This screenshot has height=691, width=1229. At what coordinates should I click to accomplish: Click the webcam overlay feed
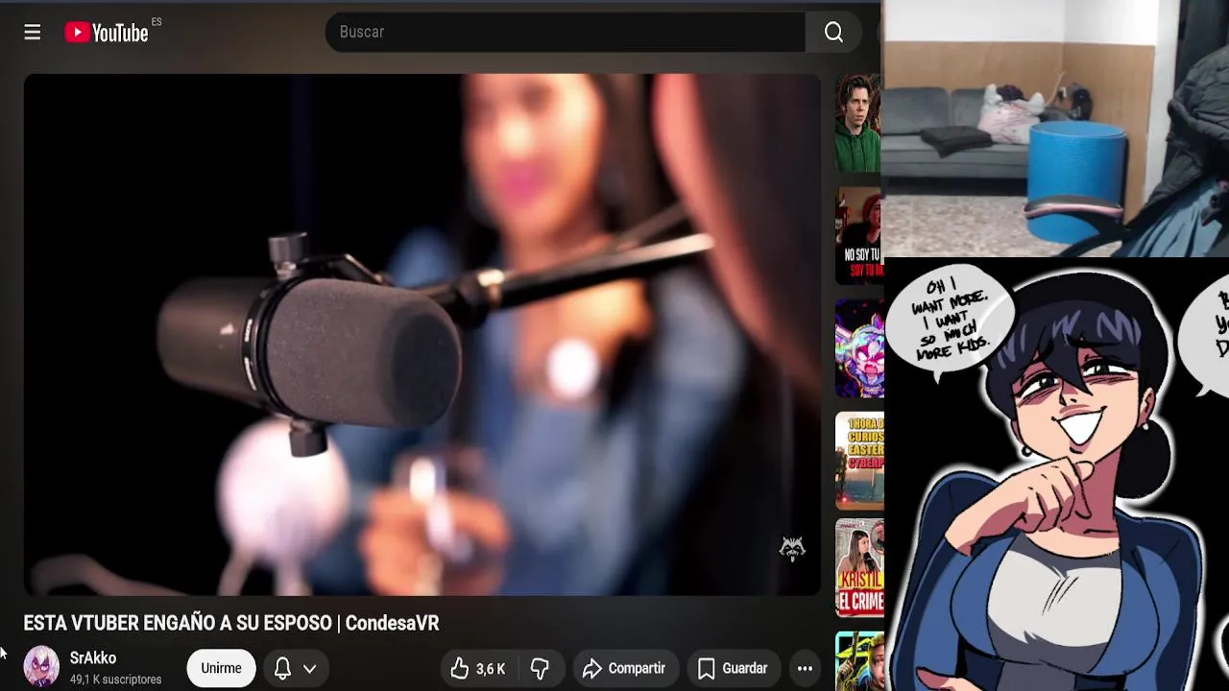click(1055, 129)
